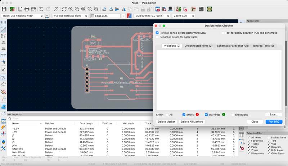Zoom in on the board

tap(71, 9)
